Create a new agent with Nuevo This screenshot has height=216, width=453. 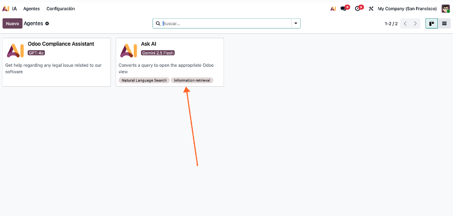coord(12,23)
